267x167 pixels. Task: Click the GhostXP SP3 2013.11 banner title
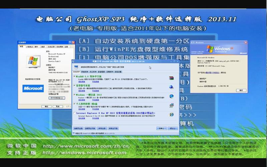coord(136,19)
